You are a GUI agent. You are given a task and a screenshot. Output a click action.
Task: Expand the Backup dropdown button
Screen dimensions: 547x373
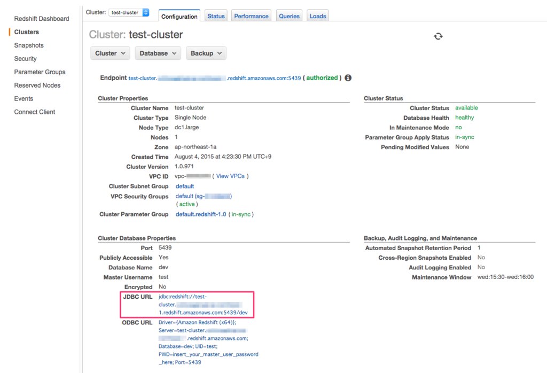click(206, 53)
